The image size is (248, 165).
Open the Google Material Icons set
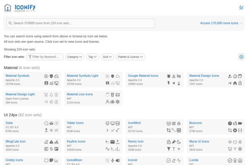coord(143,75)
